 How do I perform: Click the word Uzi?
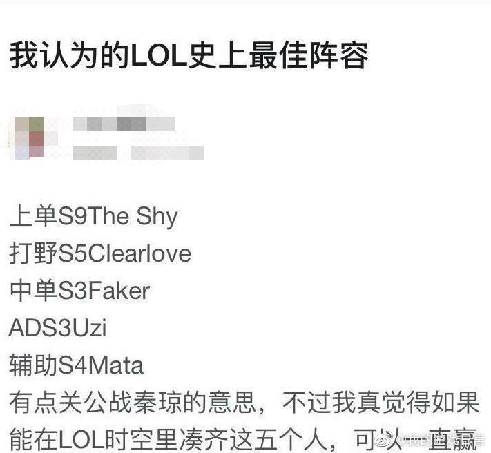point(90,328)
